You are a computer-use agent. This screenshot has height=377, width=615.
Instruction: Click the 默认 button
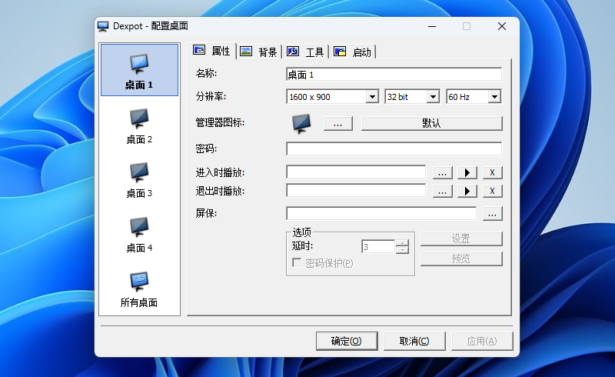click(x=431, y=123)
